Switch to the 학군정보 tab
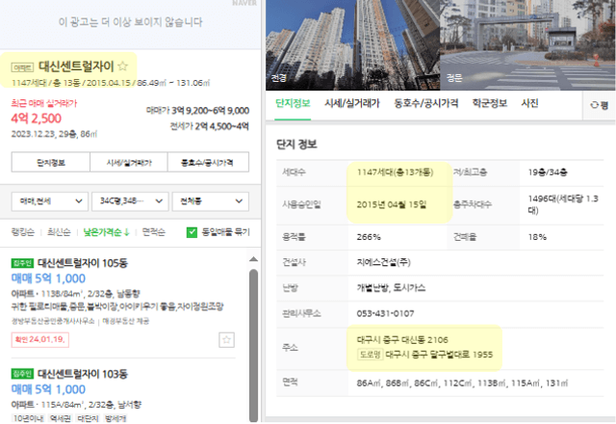The width and height of the screenshot is (616, 424). [x=490, y=103]
